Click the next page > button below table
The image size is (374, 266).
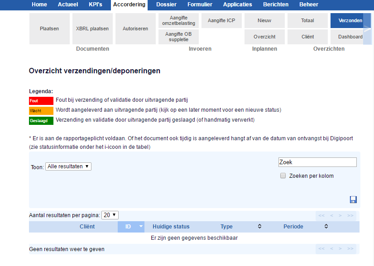point(340,249)
